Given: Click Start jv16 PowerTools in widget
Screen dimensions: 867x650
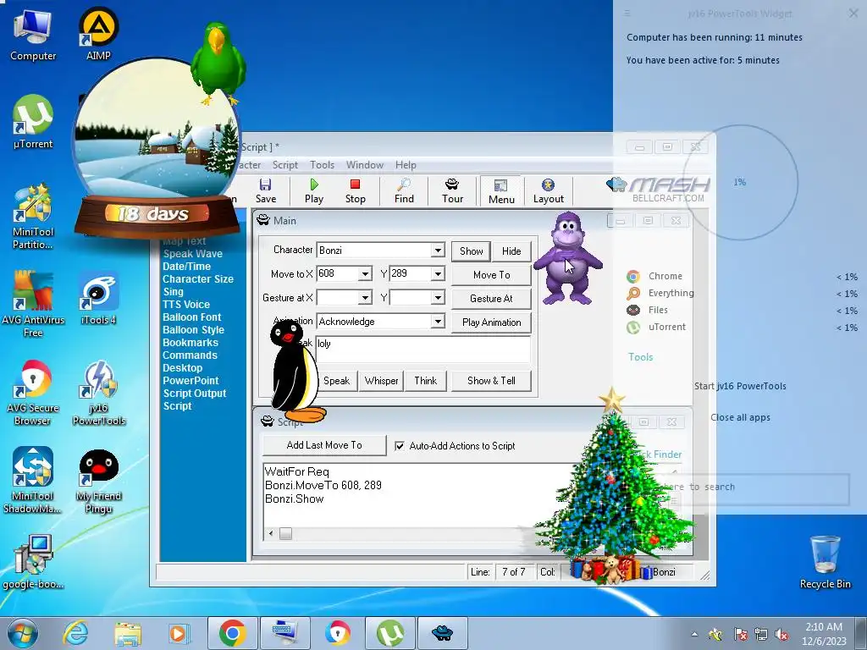Looking at the screenshot, I should [x=740, y=386].
